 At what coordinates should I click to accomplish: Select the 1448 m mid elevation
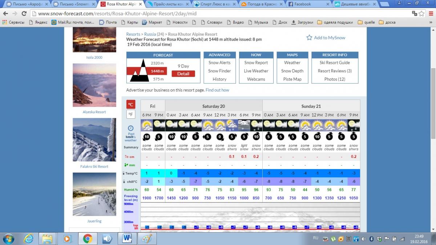tap(157, 71)
